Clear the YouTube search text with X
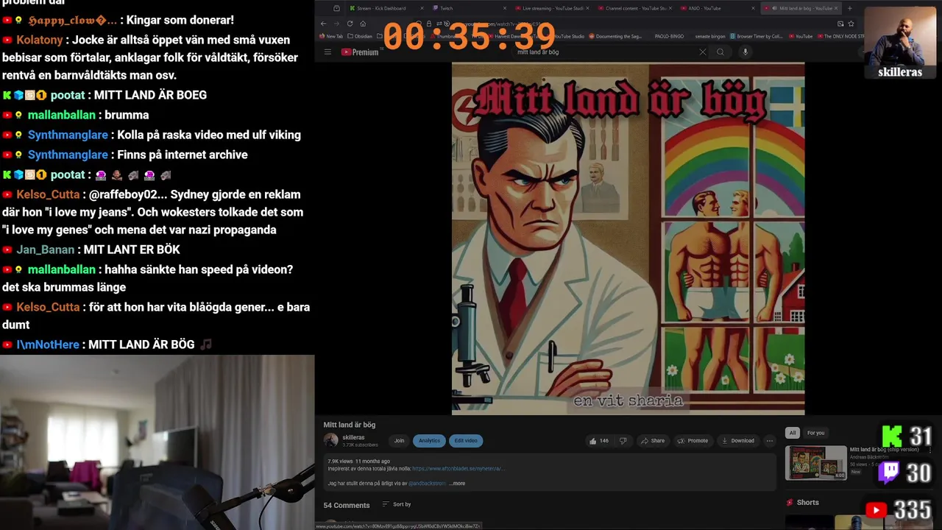942x530 pixels. (x=702, y=52)
